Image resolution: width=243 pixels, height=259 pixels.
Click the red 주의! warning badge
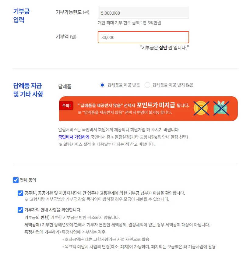[66, 105]
